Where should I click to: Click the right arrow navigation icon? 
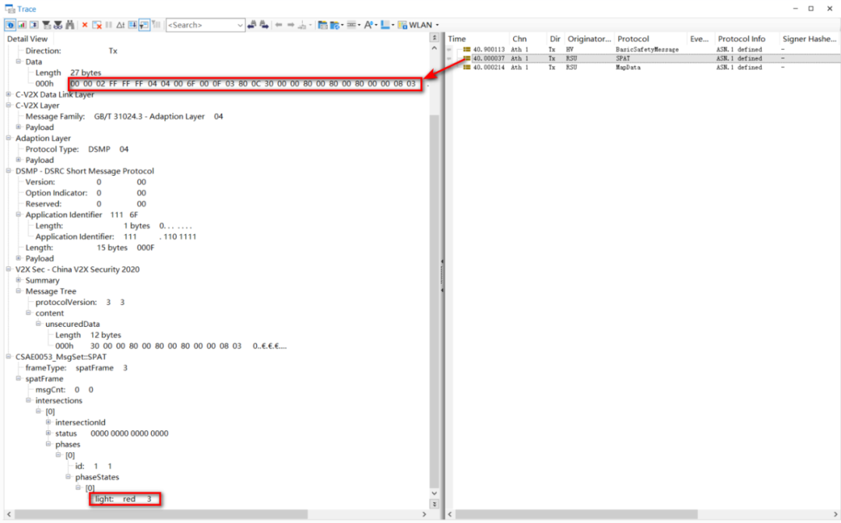click(x=290, y=25)
